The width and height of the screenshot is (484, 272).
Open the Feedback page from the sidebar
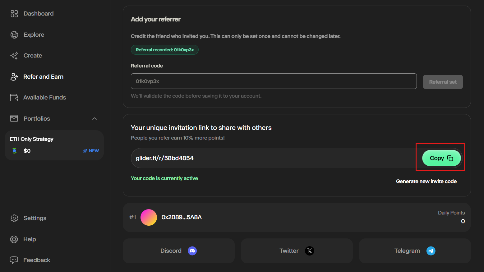point(37,260)
